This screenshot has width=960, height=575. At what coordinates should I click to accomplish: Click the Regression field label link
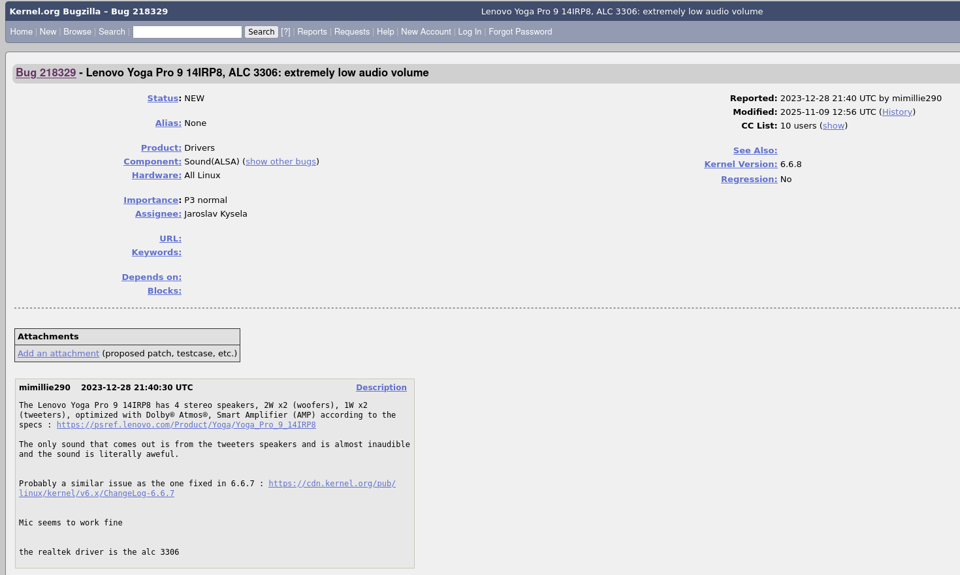(x=748, y=179)
